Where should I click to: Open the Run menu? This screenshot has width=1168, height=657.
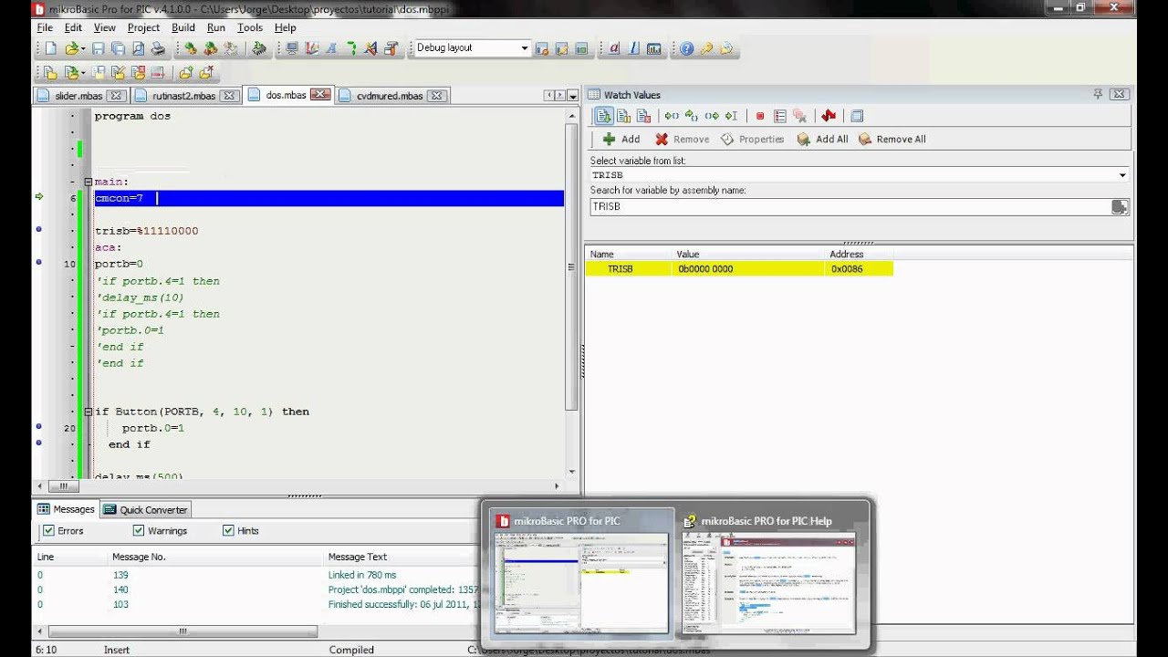(216, 27)
